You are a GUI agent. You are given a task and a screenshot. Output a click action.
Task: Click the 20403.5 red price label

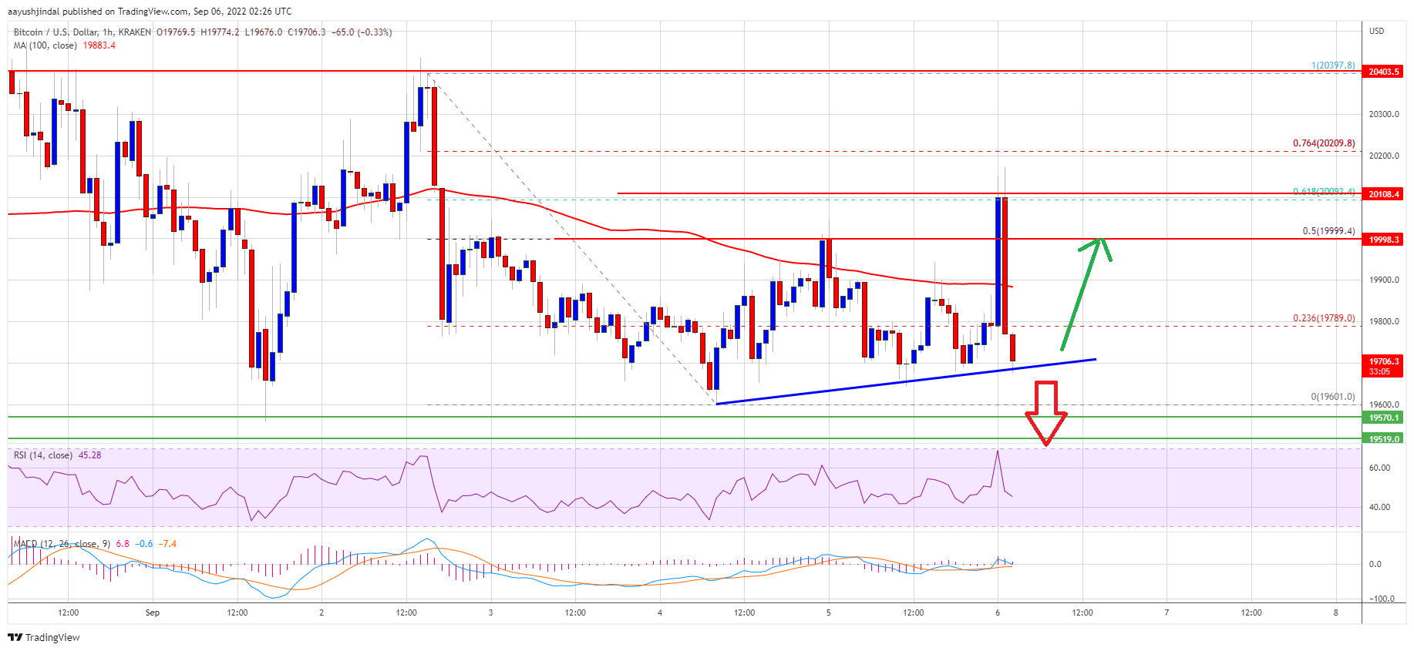(x=1383, y=72)
